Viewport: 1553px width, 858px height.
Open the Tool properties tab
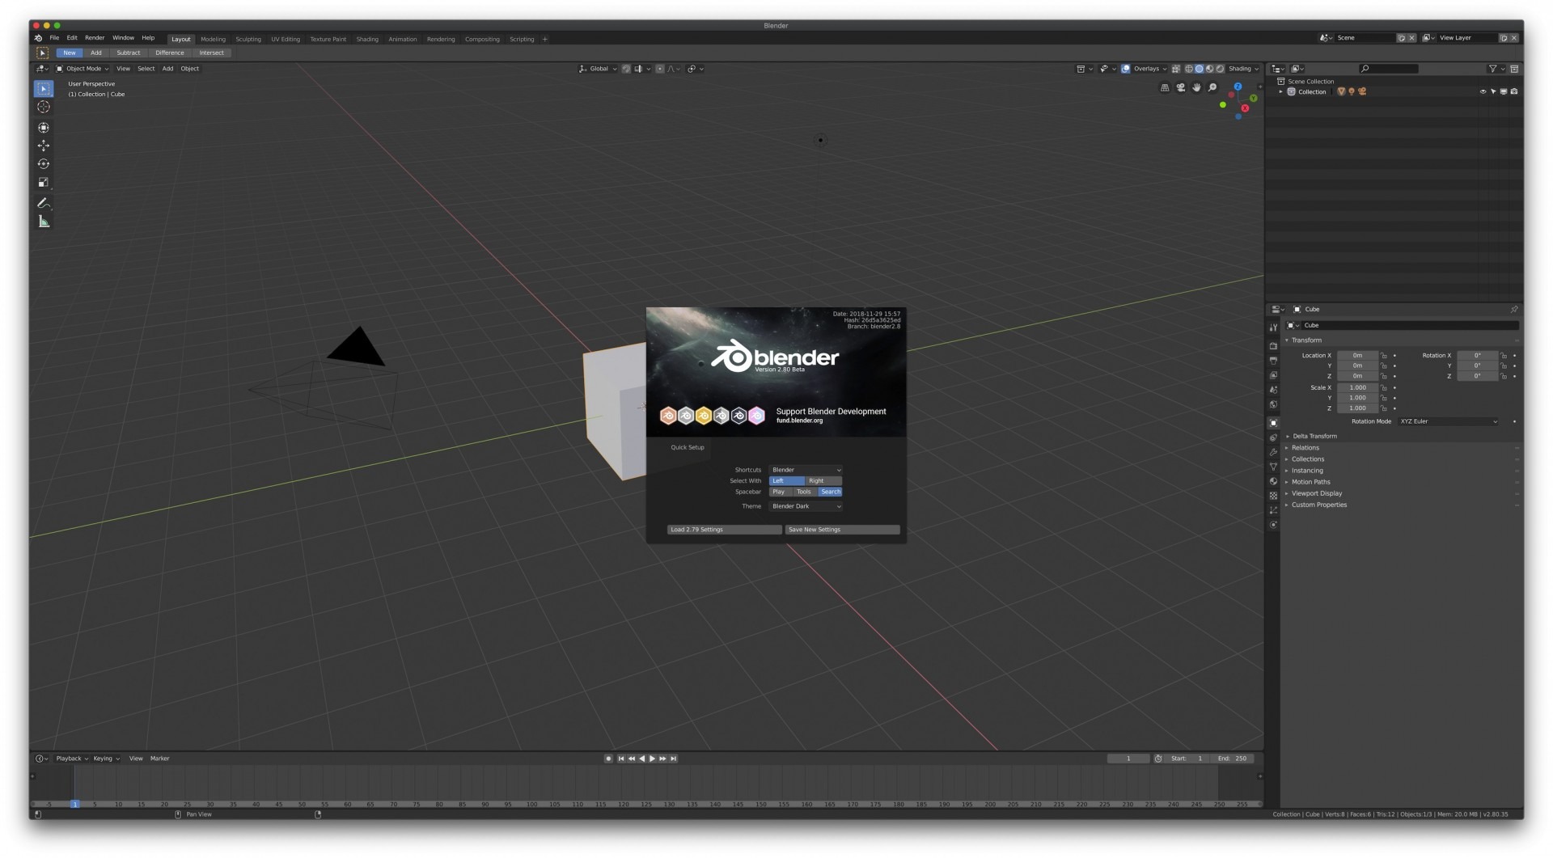[1273, 328]
